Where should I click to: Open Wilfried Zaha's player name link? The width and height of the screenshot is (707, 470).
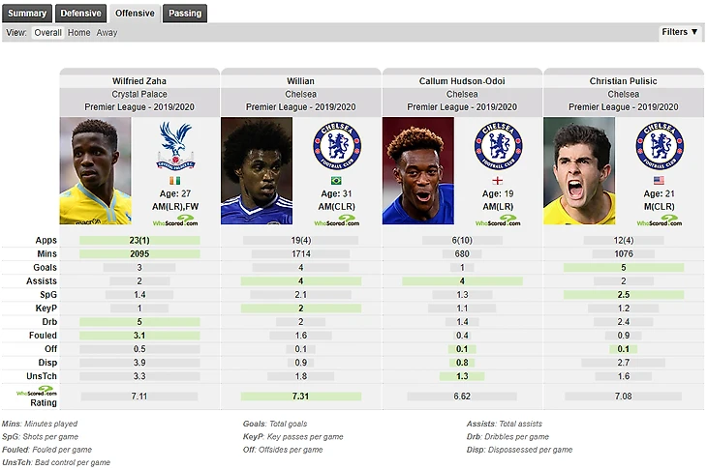139,81
